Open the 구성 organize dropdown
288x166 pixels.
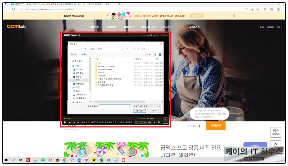coord(74,55)
